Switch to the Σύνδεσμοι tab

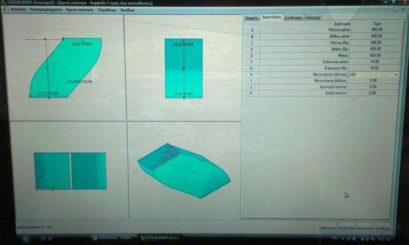pos(293,17)
